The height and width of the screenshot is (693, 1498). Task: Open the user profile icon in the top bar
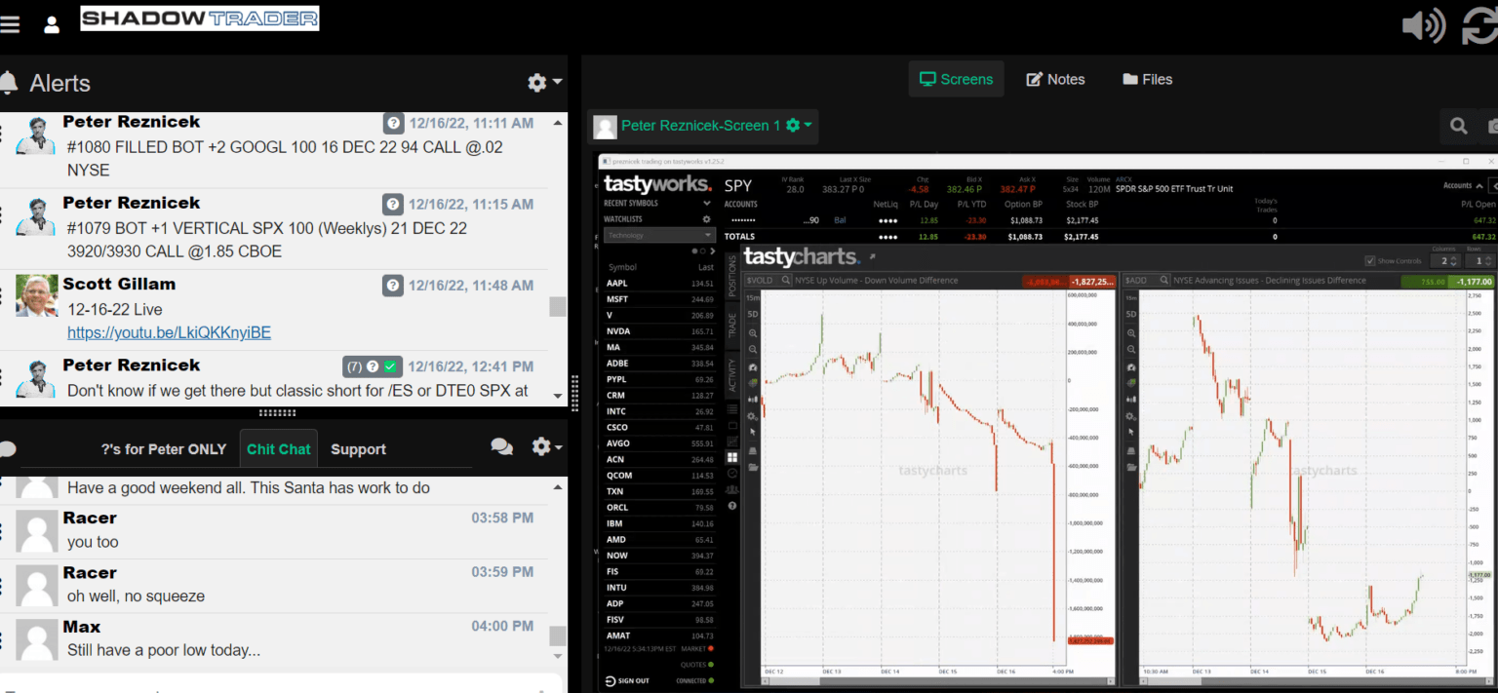51,24
